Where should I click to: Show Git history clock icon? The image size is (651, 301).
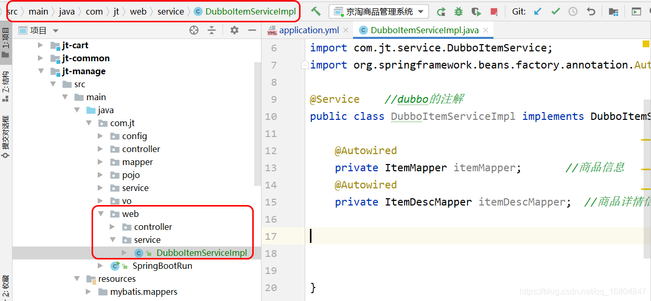(x=573, y=11)
